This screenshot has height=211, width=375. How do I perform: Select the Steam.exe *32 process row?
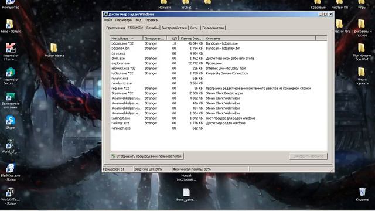pyautogui.click(x=219, y=93)
